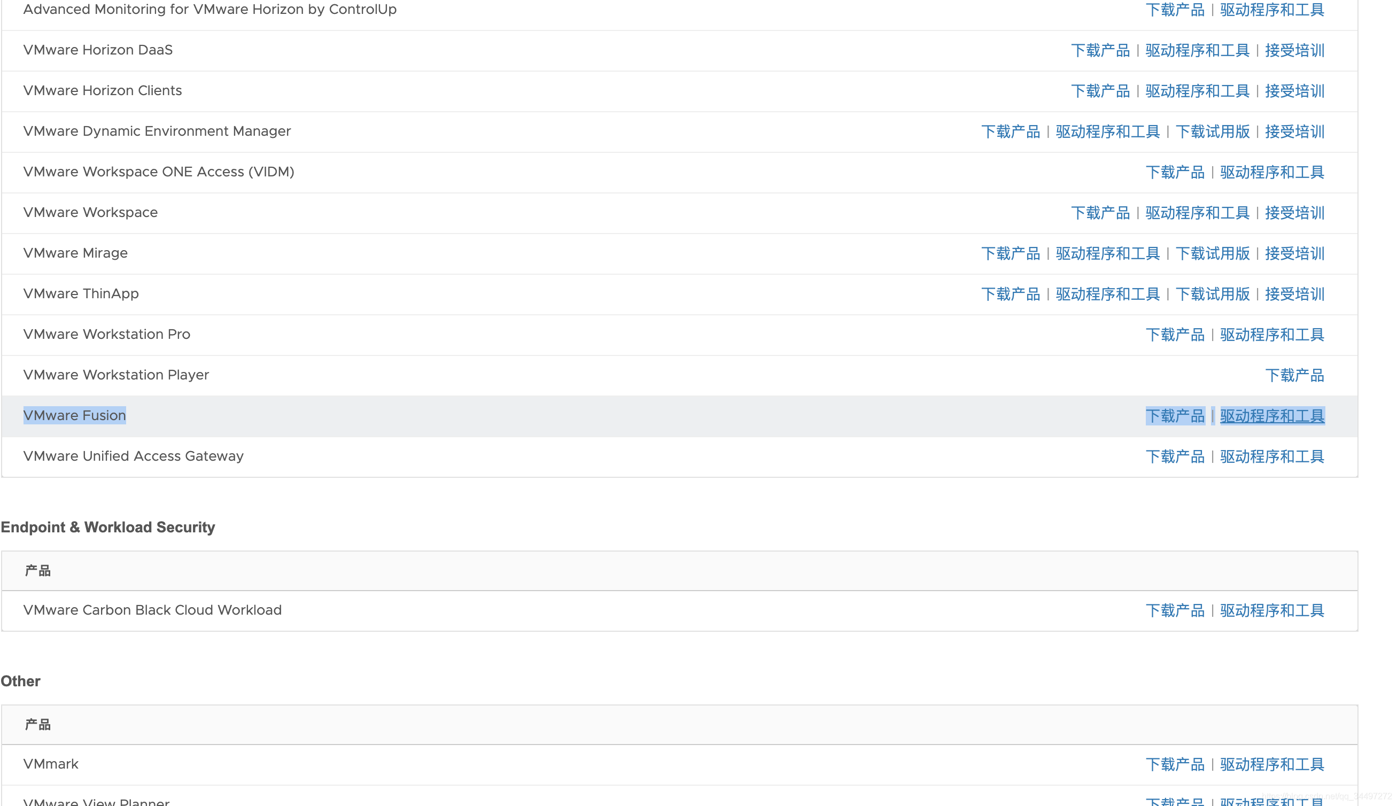Open drivers and tools for Carbon Black Workload
Viewport: 1397px width, 806px height.
[x=1271, y=610]
